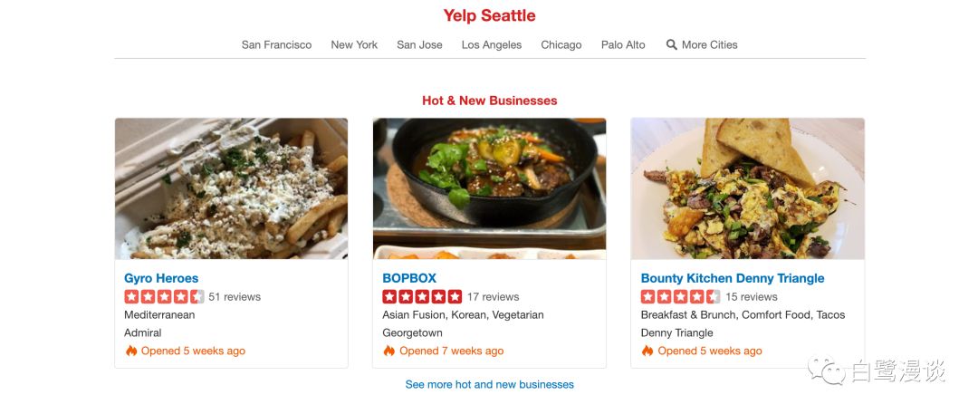Click the flame icon on Bounty Kitchen card
The height and width of the screenshot is (414, 978).
647,351
